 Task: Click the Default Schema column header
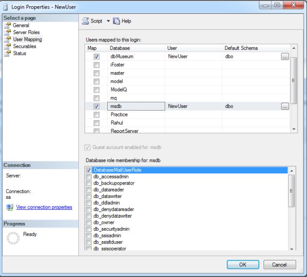(x=256, y=48)
